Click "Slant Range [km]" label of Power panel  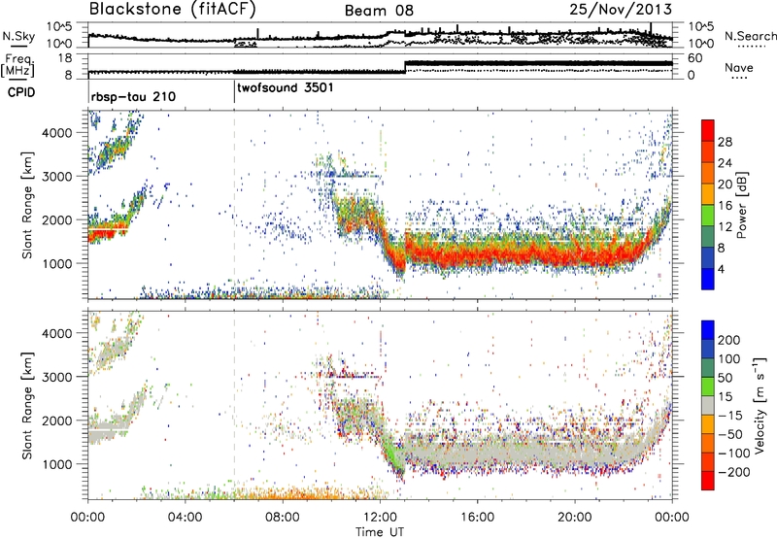coord(27,205)
